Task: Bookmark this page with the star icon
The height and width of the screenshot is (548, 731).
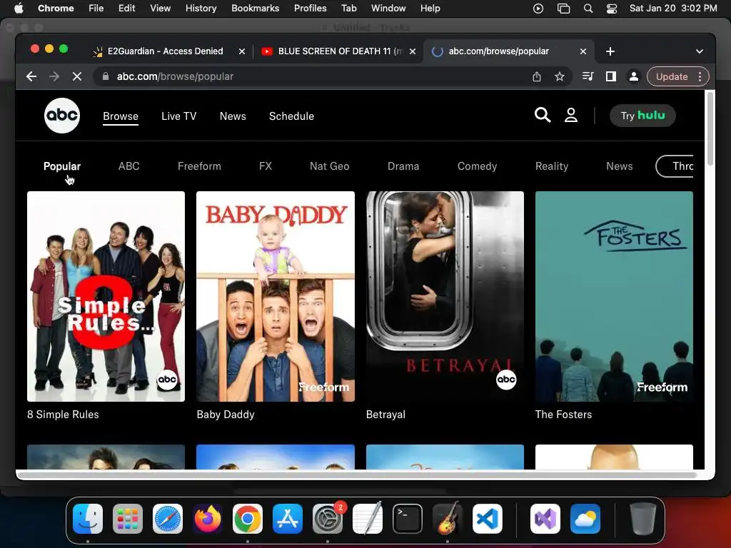Action: pyautogui.click(x=560, y=76)
